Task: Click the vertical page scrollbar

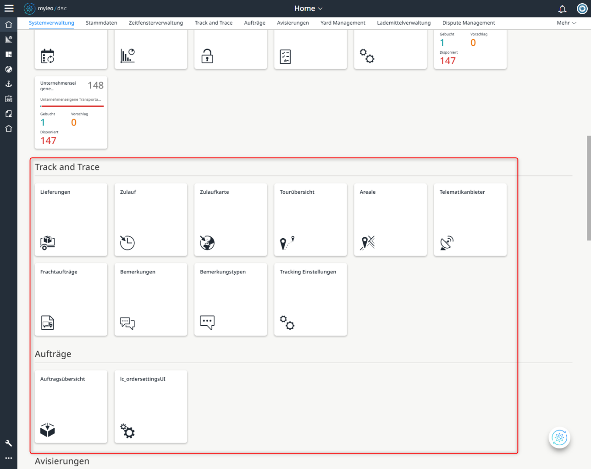Action: point(589,188)
